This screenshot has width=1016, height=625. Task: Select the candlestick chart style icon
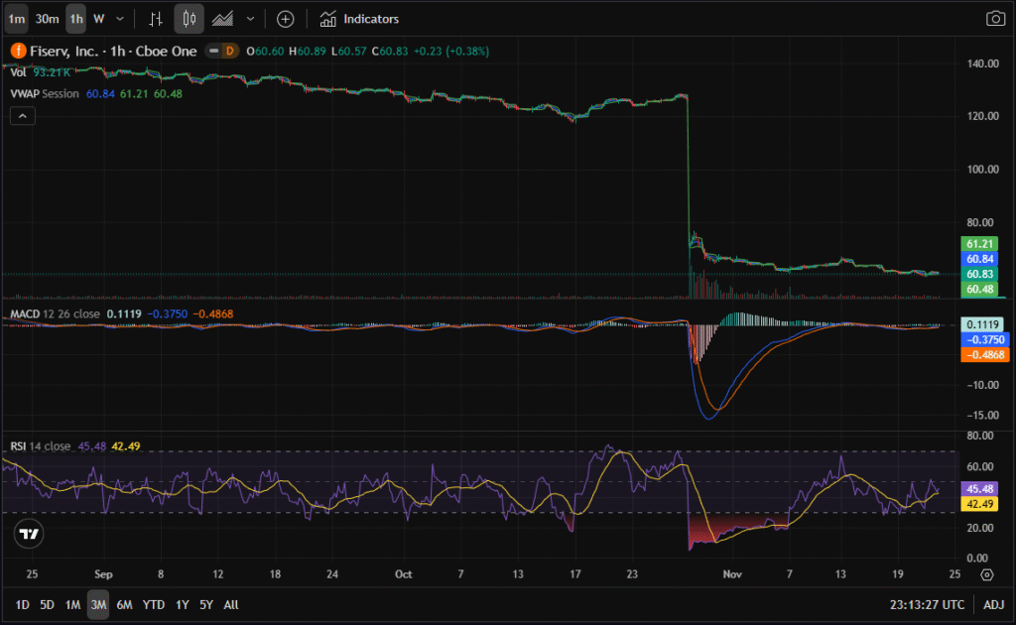[x=190, y=19]
